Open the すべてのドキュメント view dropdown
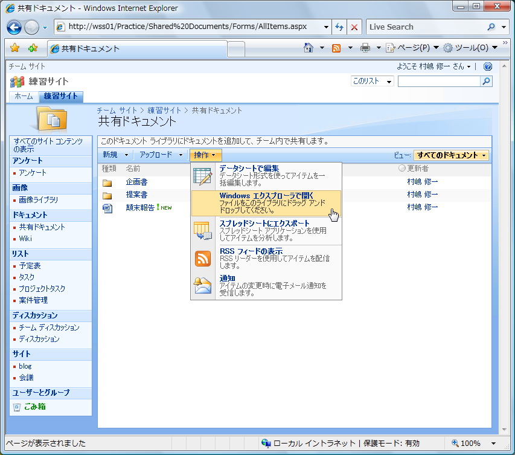This screenshot has height=455, width=515. pyautogui.click(x=451, y=155)
